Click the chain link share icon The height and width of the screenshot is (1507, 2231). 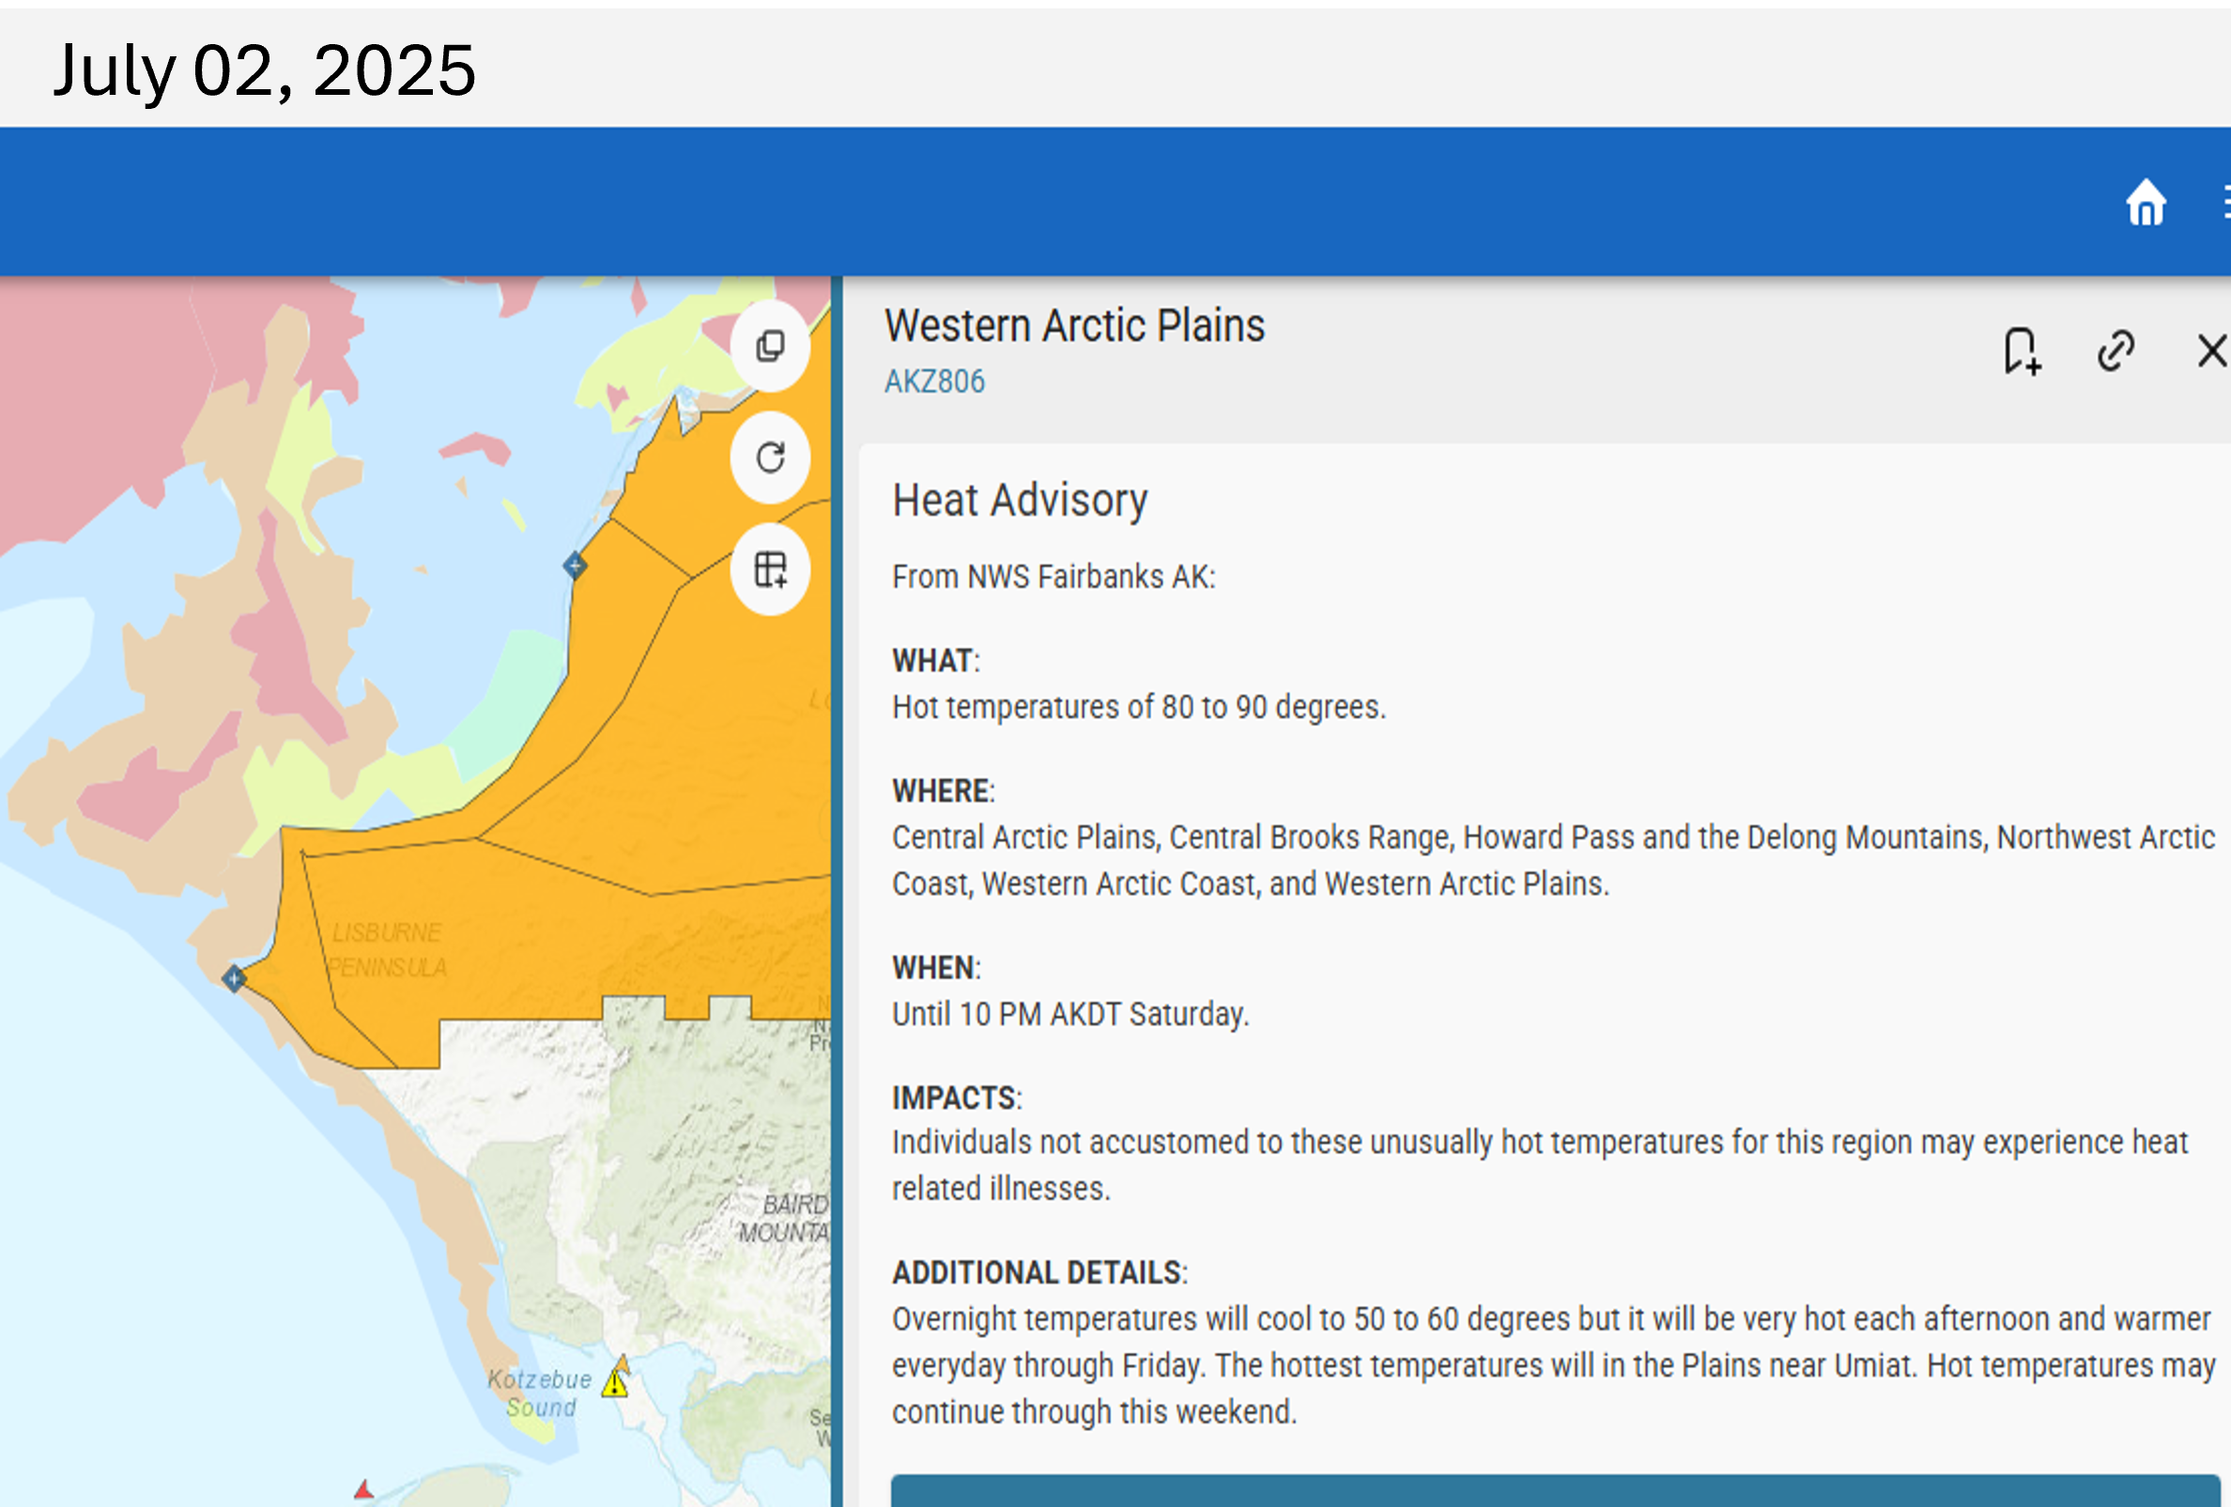coord(2116,351)
